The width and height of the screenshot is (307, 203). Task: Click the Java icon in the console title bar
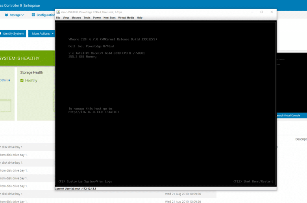coord(58,12)
